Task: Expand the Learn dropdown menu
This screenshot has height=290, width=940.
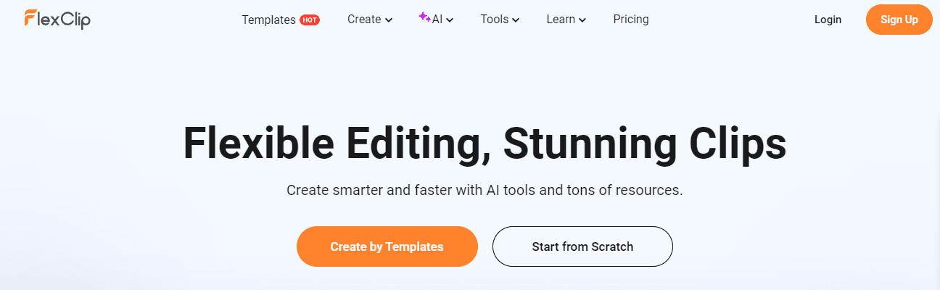Action: point(566,20)
